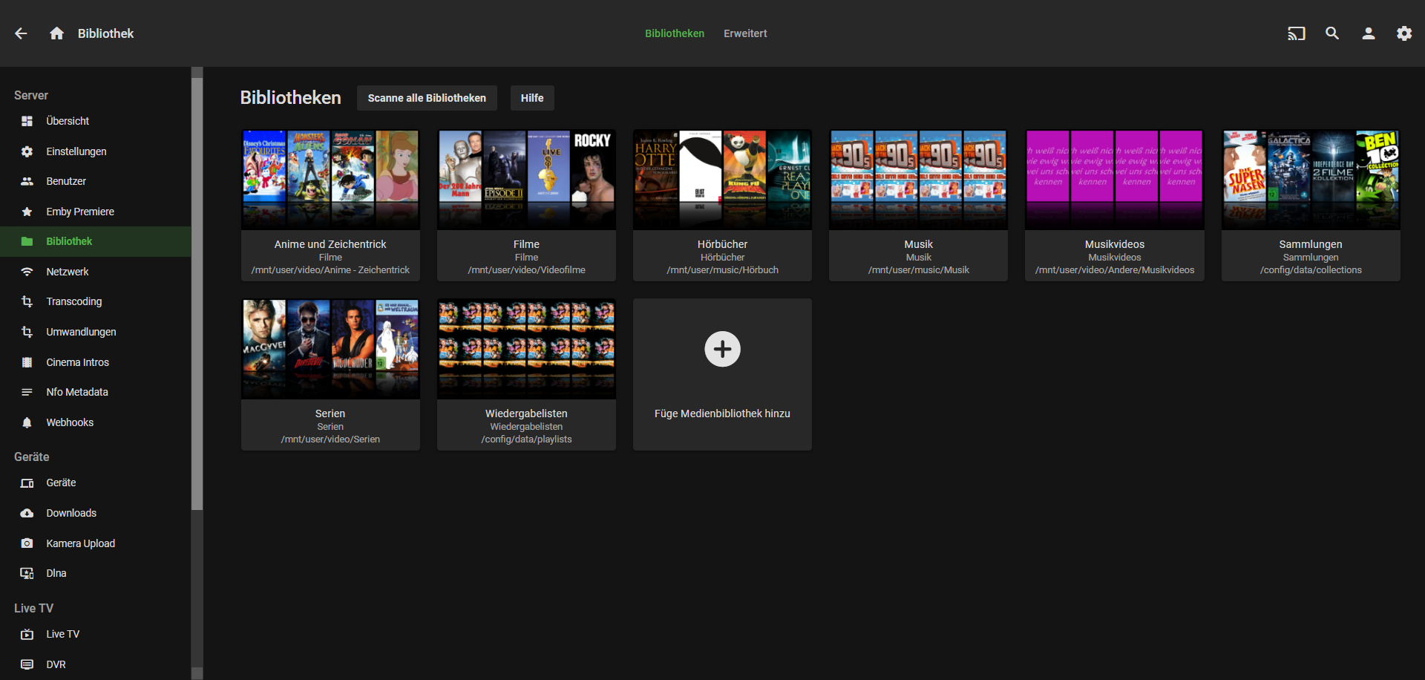Click the Bibliothek folder icon in sidebar
Image resolution: width=1425 pixels, height=680 pixels.
tap(27, 241)
